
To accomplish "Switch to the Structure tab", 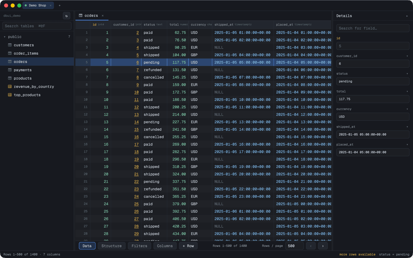I will pos(112,246).
